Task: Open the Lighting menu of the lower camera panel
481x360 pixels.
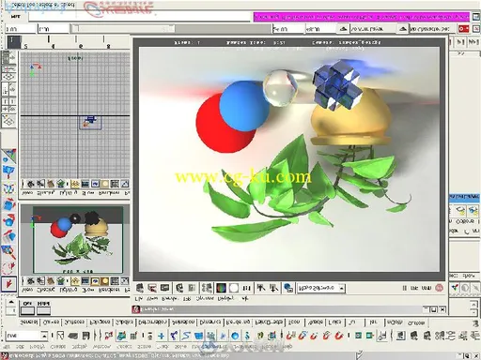Action: [x=68, y=290]
